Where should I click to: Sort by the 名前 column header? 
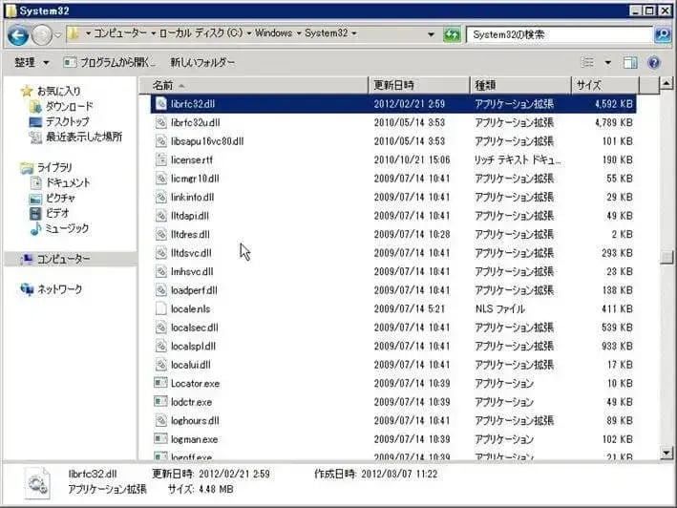click(x=254, y=85)
